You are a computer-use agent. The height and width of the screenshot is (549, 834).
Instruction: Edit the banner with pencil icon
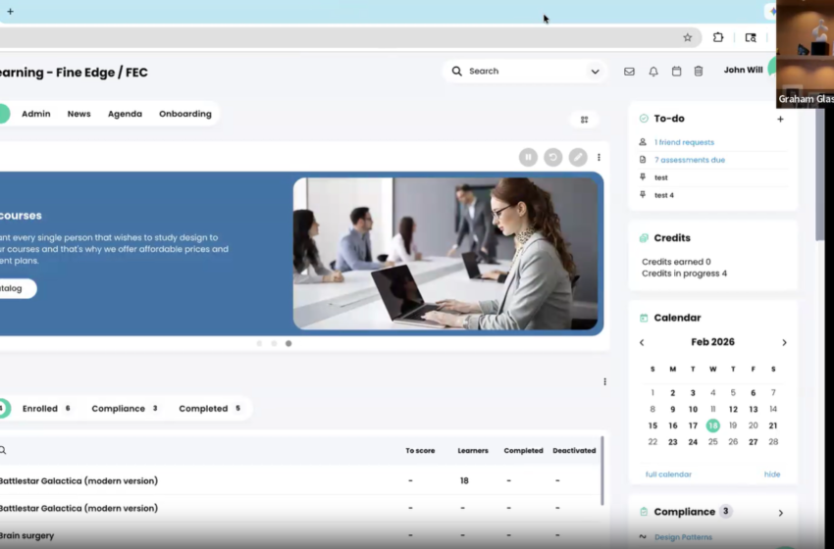[578, 157]
